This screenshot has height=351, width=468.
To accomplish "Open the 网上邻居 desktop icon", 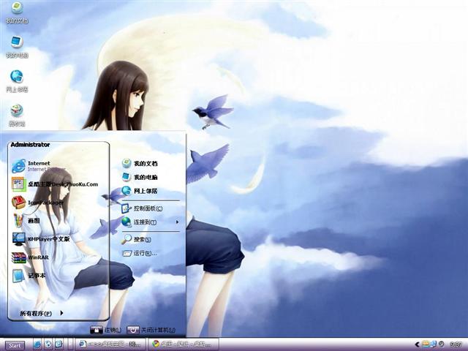I will (x=17, y=81).
